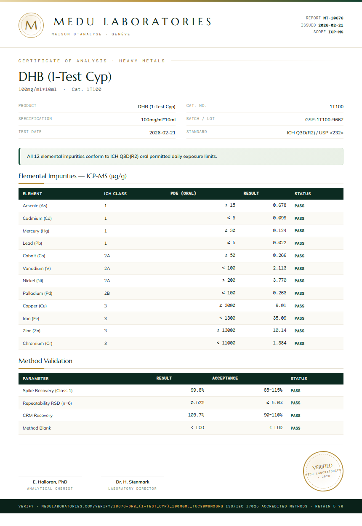
Task: Click the ICH CLASS column header
Action: [x=115, y=194]
